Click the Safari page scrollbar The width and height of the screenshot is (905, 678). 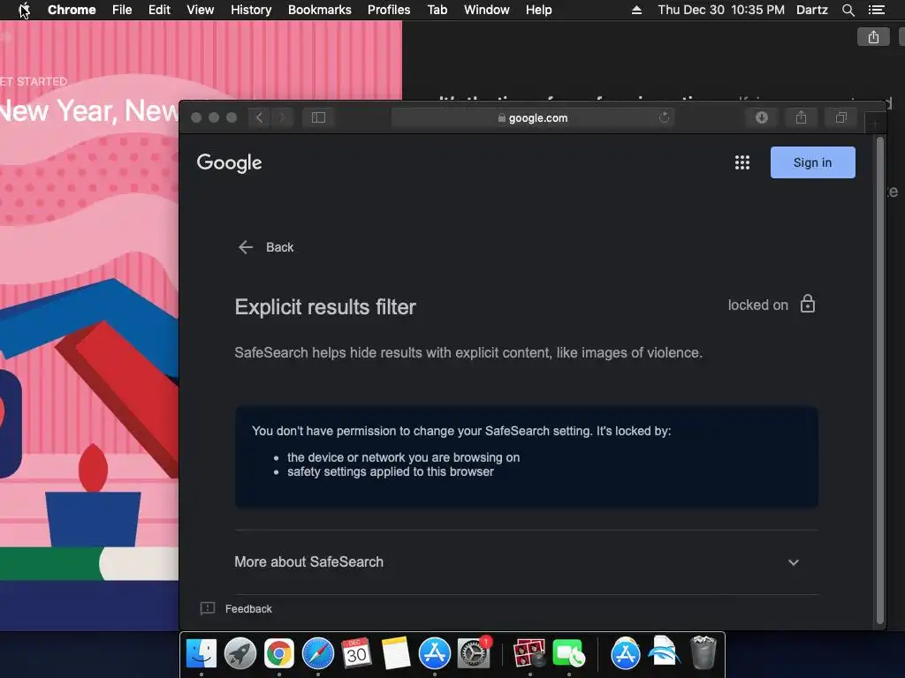pos(879,380)
